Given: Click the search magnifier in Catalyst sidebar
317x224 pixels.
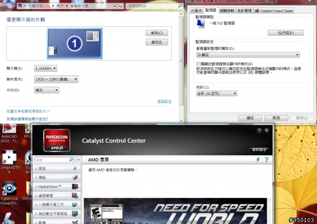Looking at the screenshot, I should (x=71, y=160).
